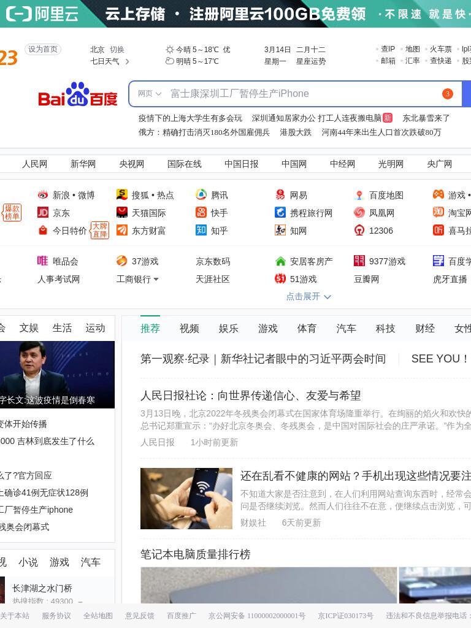Open the 9377游戏 icon
This screenshot has width=471, height=628.
(359, 261)
